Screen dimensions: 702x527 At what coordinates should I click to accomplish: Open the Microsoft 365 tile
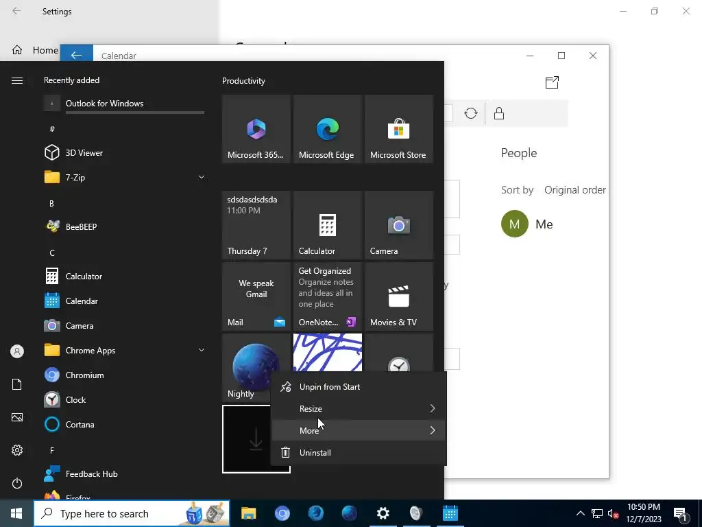pos(256,129)
